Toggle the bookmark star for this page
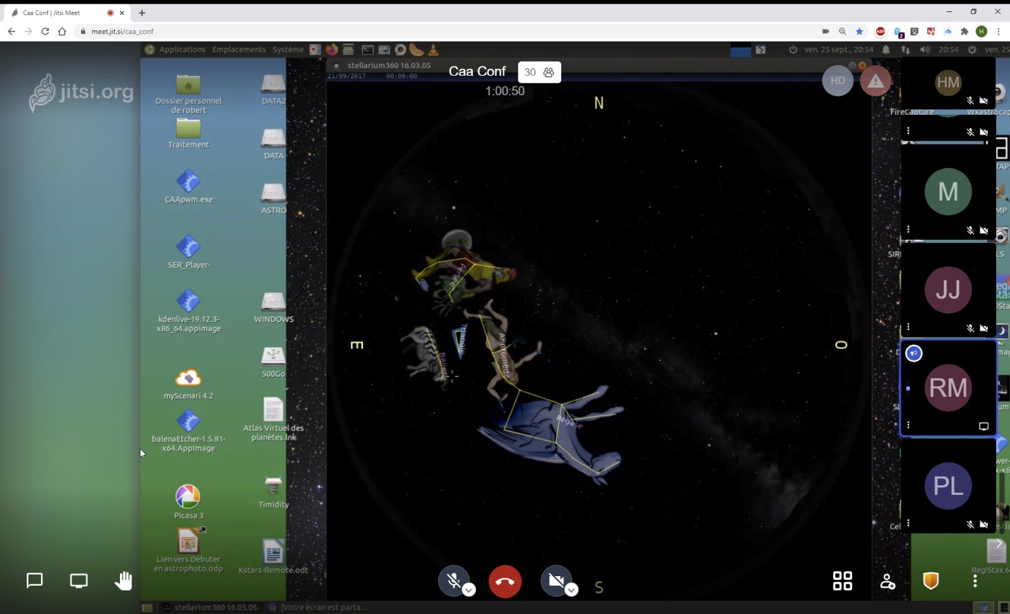1010x614 pixels. pos(859,31)
